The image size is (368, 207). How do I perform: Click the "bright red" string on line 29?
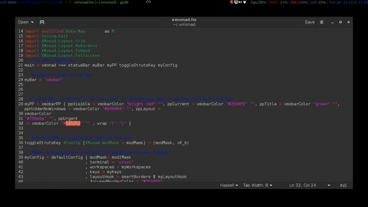pos(141,104)
